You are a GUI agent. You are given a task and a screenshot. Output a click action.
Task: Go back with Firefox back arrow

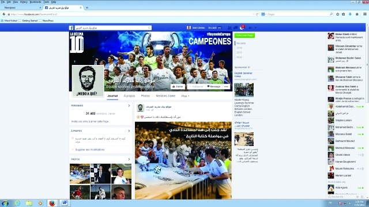[4, 14]
